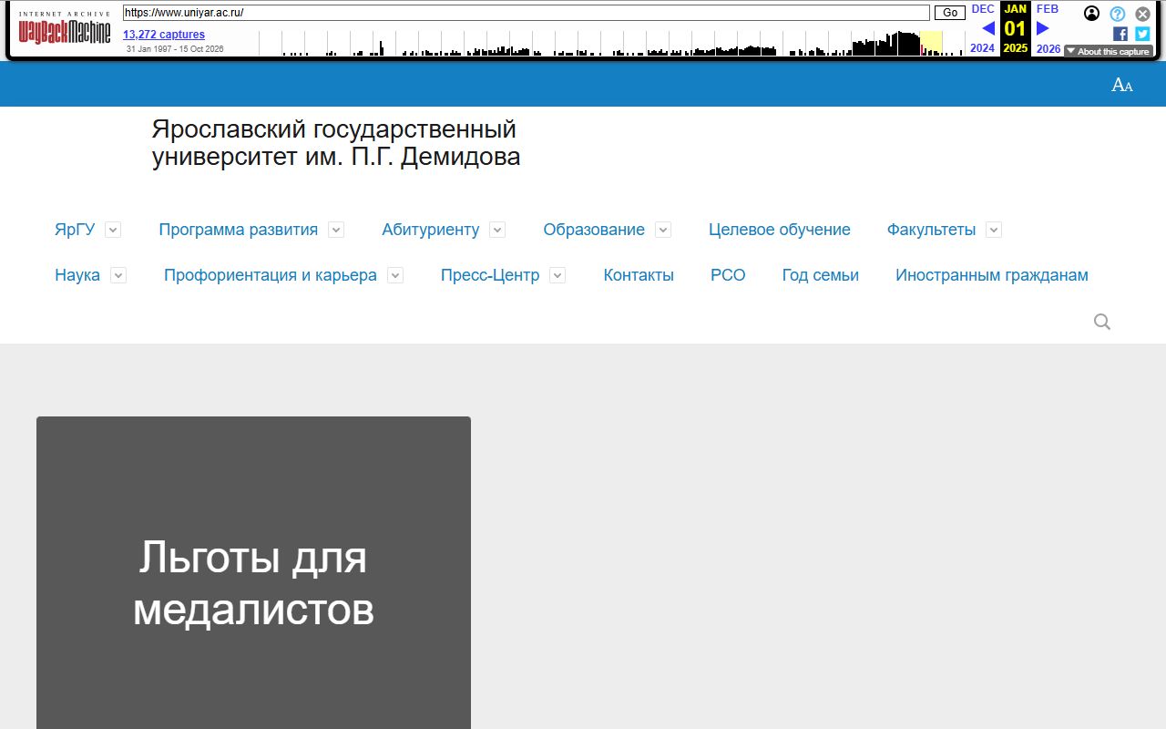This screenshot has height=729, width=1166.
Task: Expand the Наука submenu arrow
Action: 118,275
